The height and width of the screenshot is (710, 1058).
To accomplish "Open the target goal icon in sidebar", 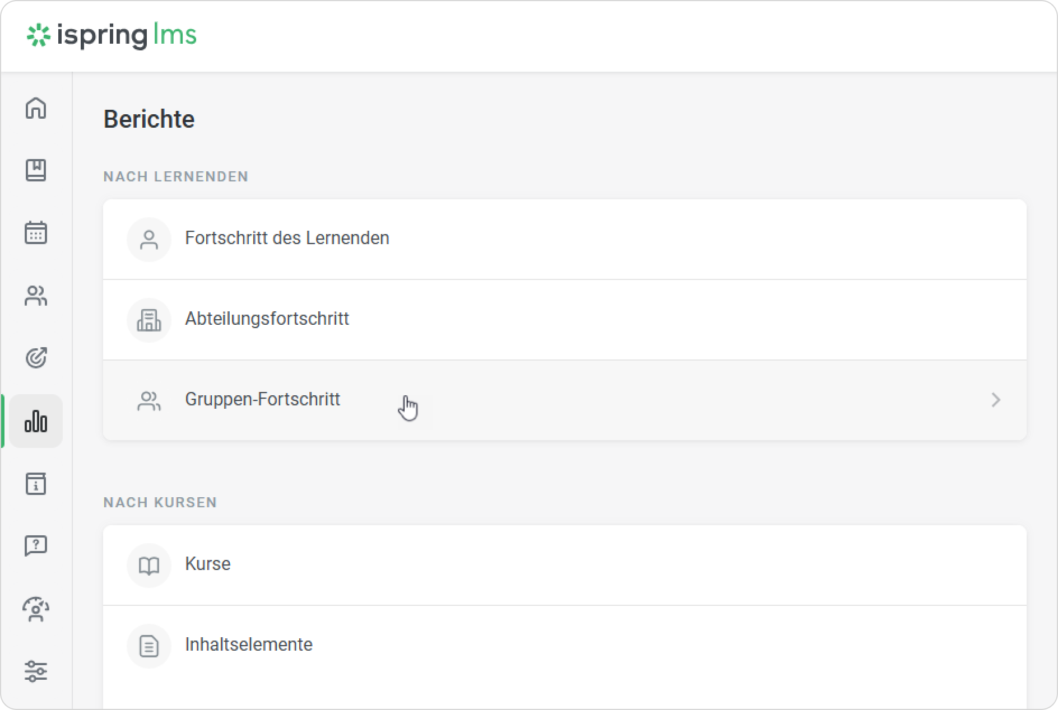I will 36,358.
